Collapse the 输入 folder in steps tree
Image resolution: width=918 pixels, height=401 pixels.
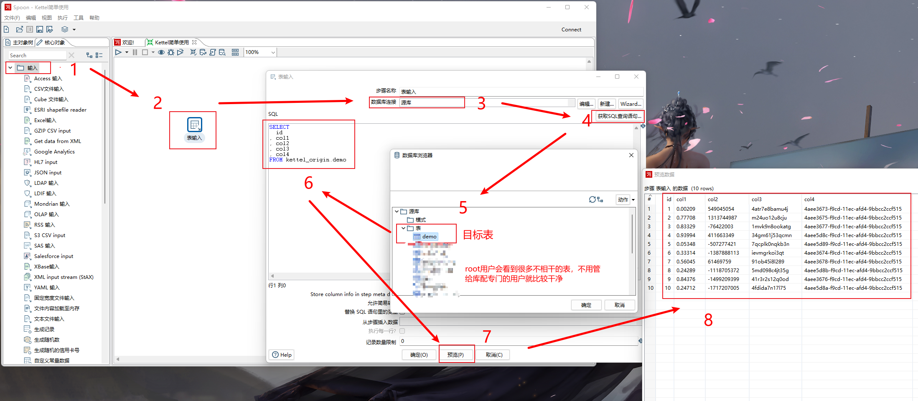[x=10, y=68]
